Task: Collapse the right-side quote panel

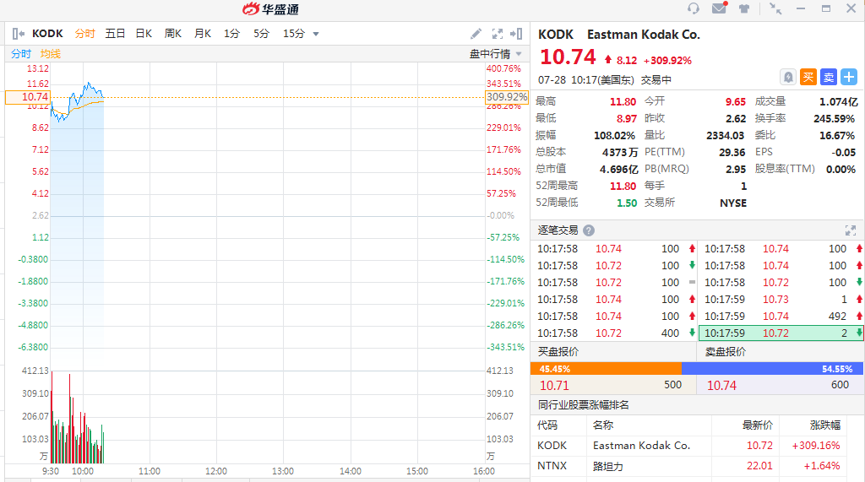Action: point(516,34)
